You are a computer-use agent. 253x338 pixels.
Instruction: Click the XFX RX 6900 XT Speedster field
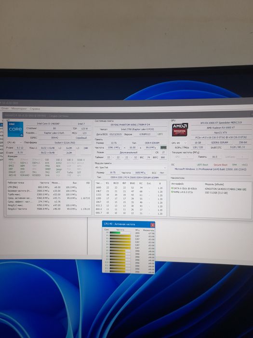click(221, 123)
